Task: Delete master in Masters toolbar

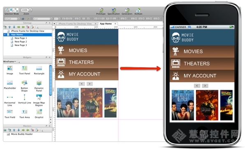Action: [32, 130]
